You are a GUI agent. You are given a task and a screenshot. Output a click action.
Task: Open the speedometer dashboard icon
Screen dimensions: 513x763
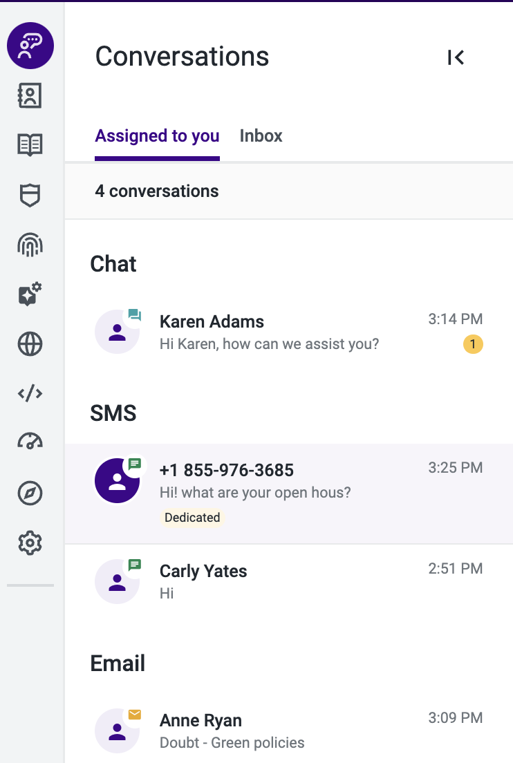tap(30, 441)
